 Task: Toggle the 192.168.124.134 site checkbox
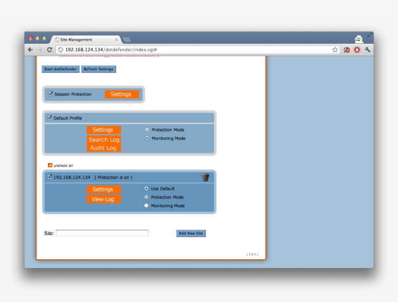tap(50, 177)
